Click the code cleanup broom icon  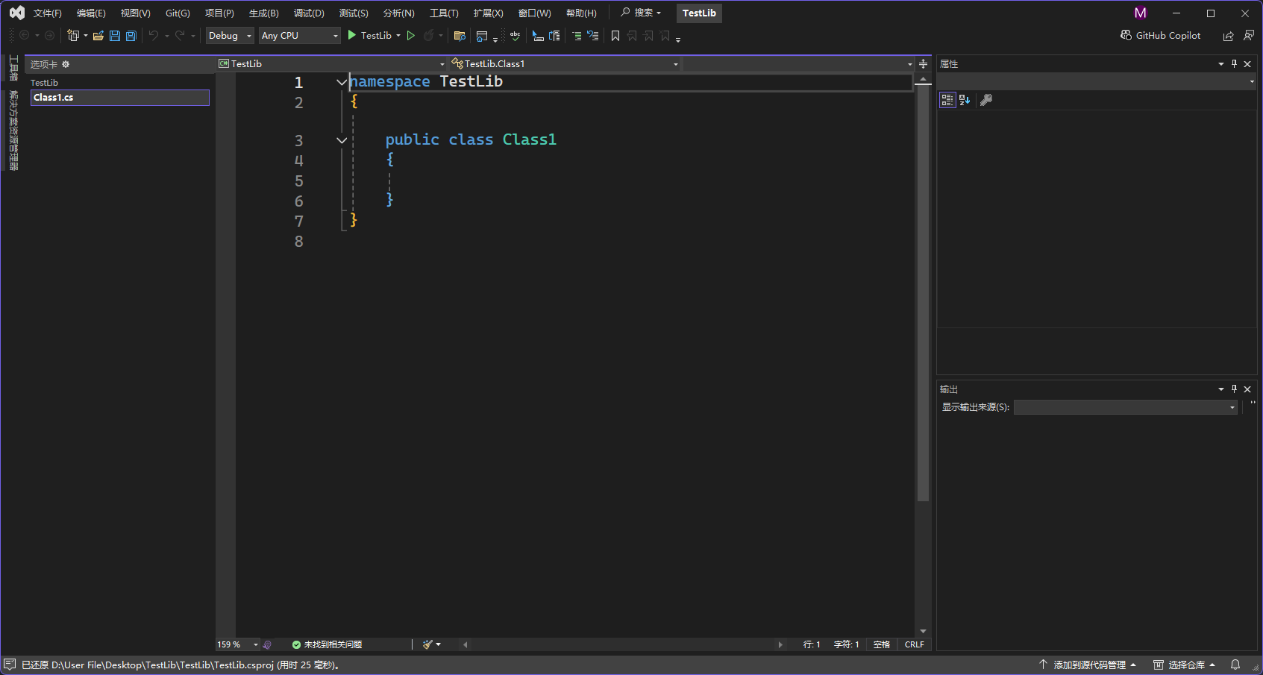(x=427, y=644)
